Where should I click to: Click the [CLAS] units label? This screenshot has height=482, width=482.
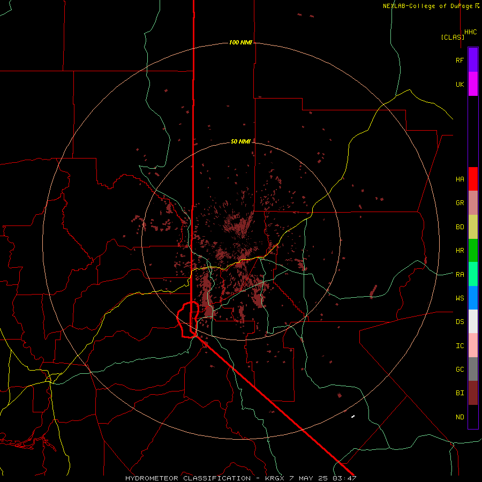[x=453, y=37]
